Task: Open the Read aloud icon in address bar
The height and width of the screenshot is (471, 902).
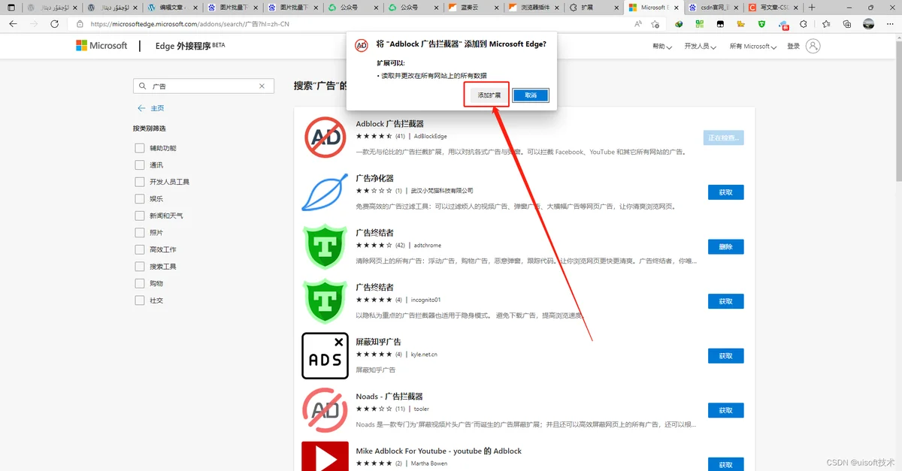Action: [x=638, y=23]
